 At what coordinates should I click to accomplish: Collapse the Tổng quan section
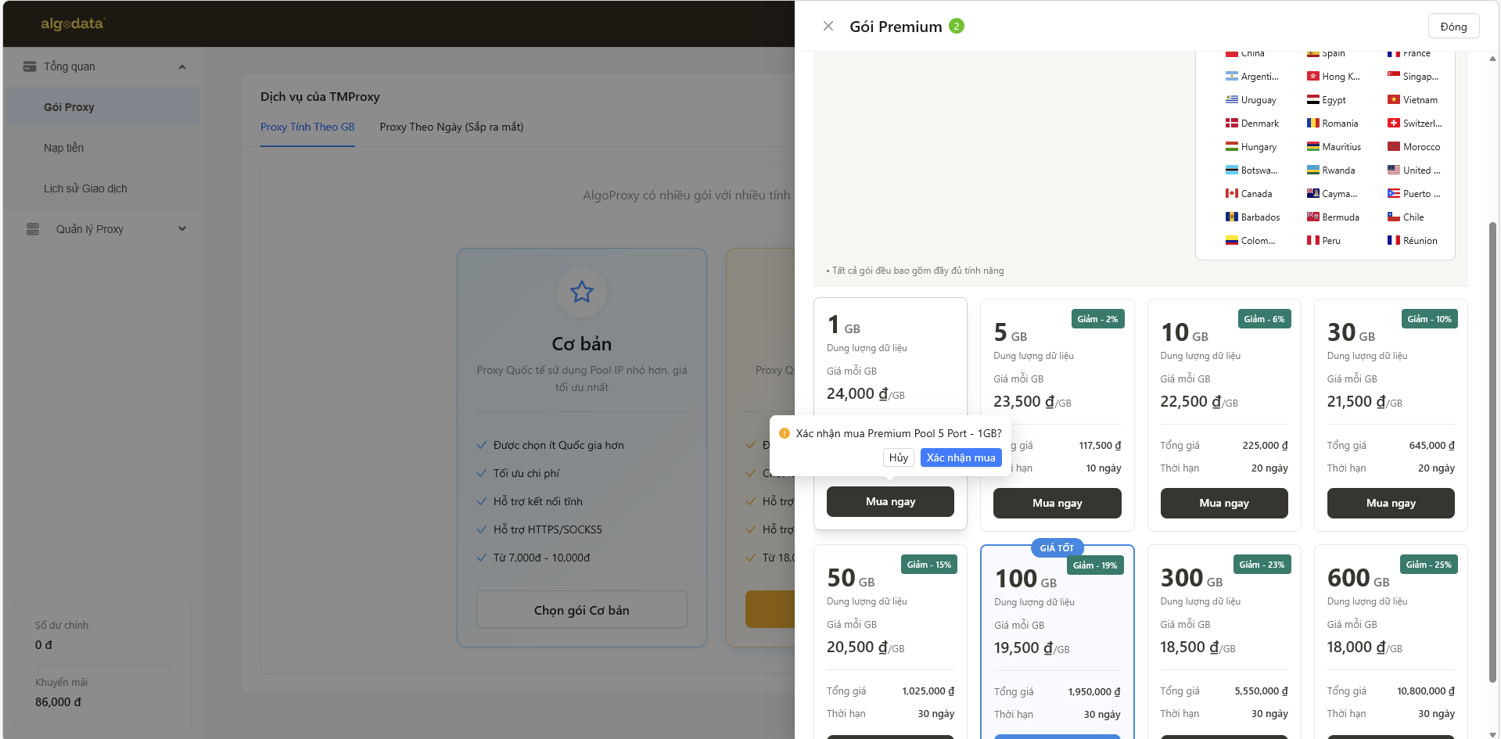coord(182,66)
